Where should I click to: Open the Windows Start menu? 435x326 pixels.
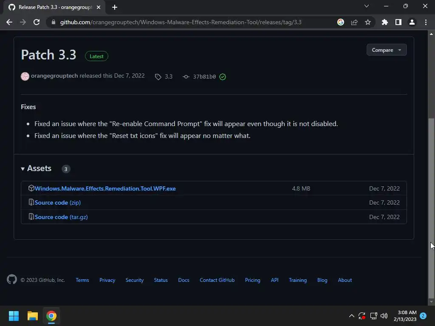click(14, 316)
